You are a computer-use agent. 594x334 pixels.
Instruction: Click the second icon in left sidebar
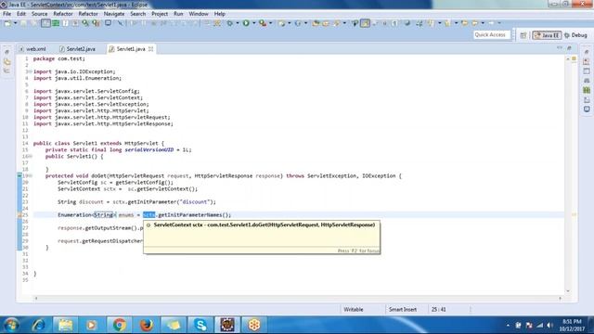point(7,61)
